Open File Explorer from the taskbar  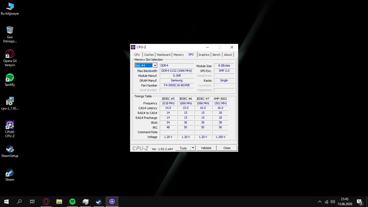click(x=59, y=201)
